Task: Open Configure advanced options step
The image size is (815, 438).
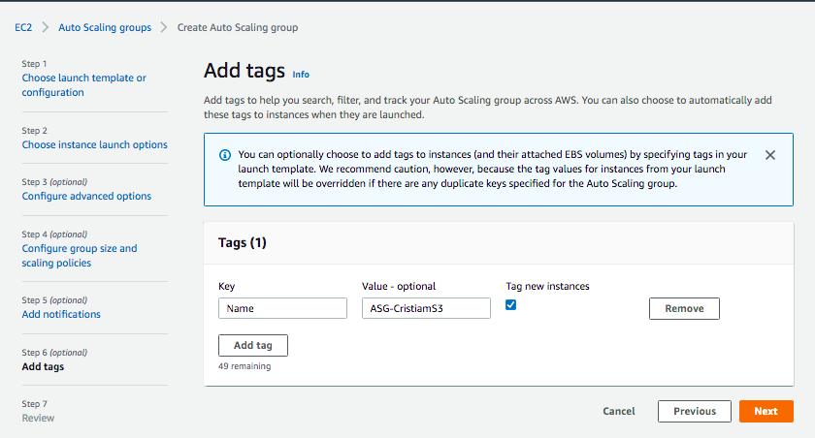Action: pos(86,196)
